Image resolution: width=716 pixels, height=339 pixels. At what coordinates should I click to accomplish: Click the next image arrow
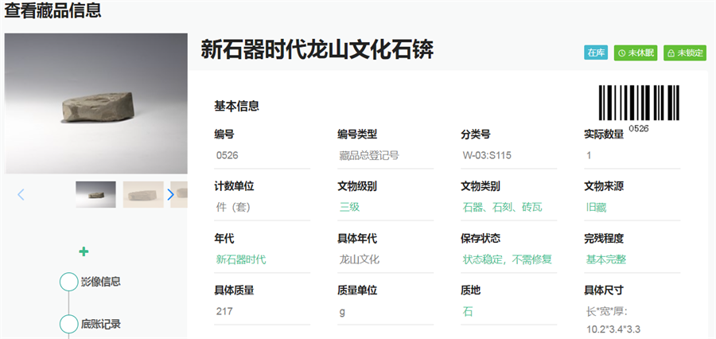click(171, 195)
